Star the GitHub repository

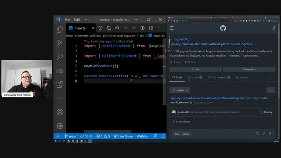[195, 69]
